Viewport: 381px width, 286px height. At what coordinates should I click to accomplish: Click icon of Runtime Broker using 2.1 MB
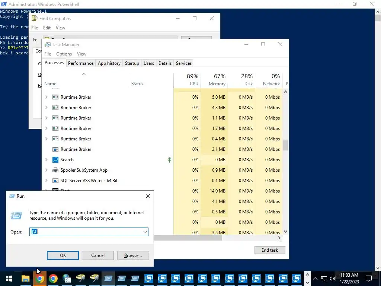[55, 149]
